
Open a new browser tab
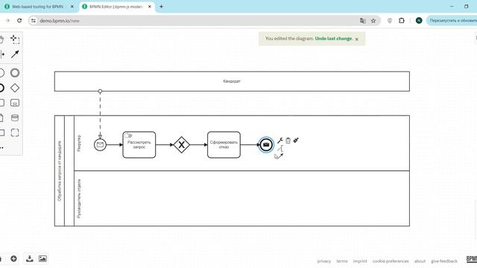click(x=161, y=7)
